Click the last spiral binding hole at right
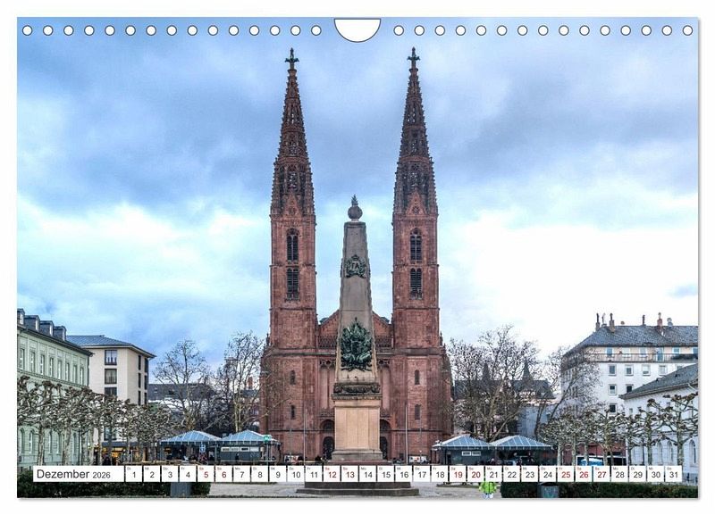The height and width of the screenshot is (515, 715). [687, 30]
